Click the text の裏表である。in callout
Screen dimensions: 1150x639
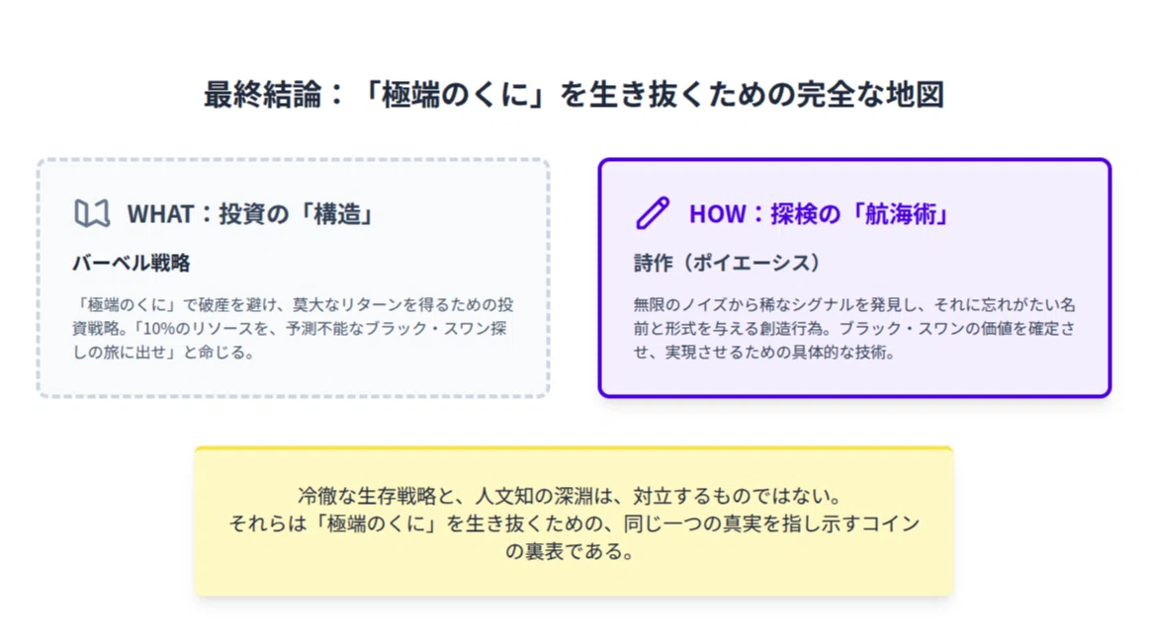(570, 551)
